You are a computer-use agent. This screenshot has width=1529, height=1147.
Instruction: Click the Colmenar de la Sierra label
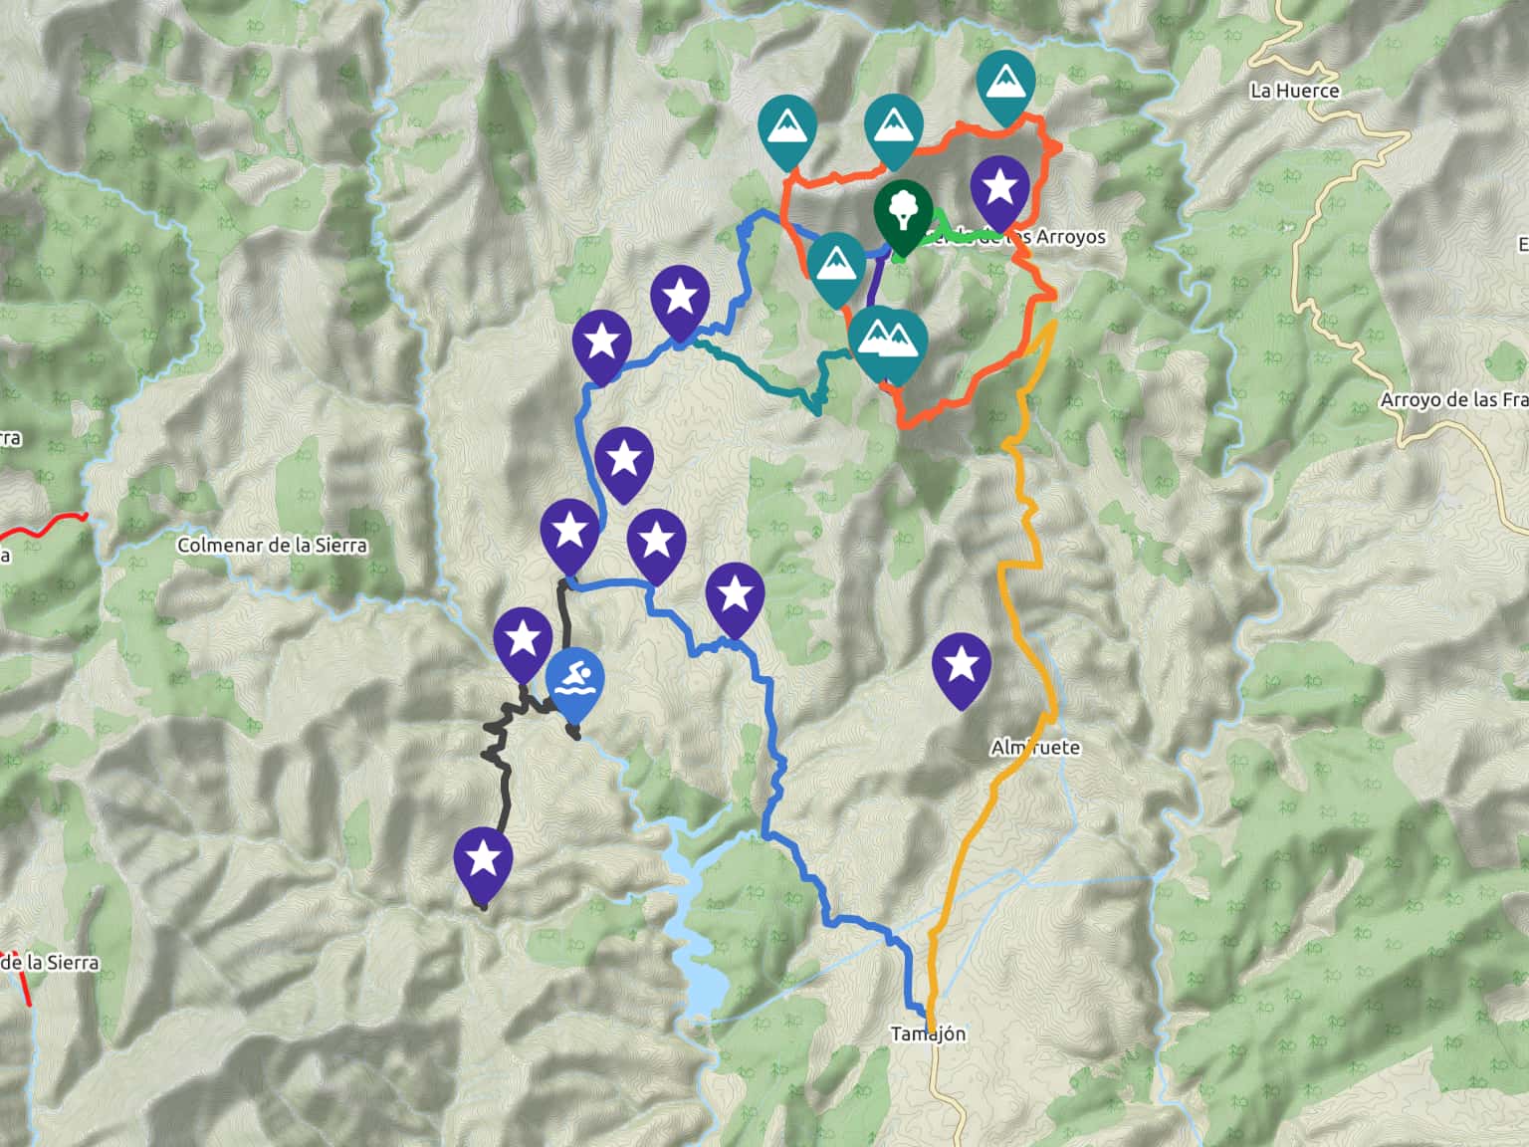272,546
